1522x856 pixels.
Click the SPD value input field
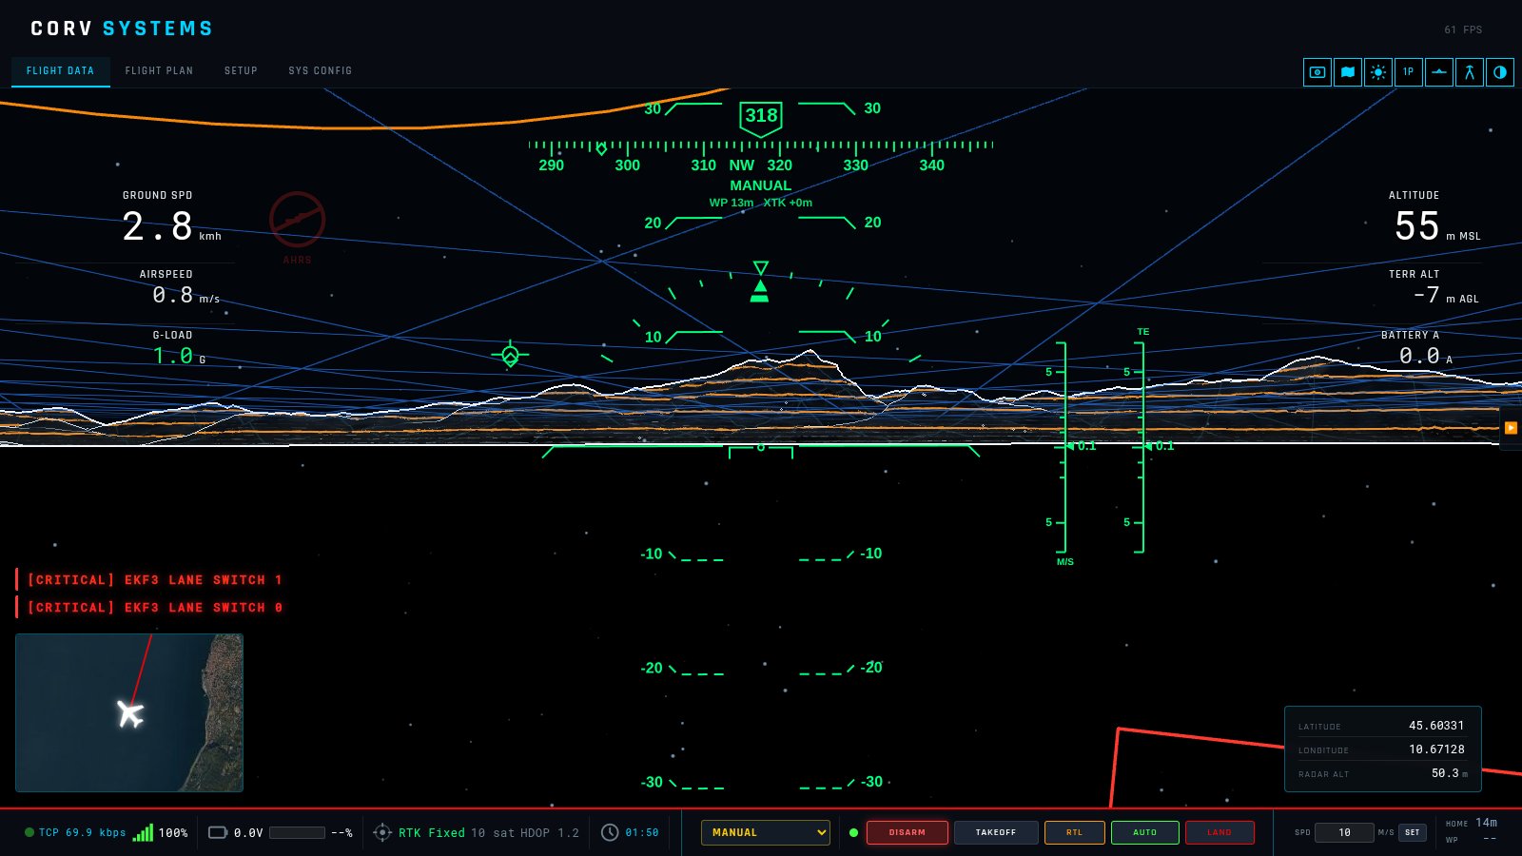1344,832
